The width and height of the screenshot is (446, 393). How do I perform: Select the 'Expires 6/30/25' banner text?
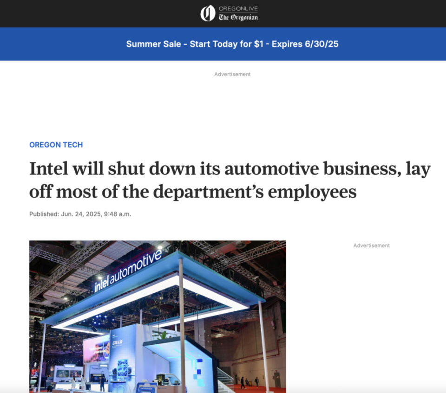click(x=305, y=44)
